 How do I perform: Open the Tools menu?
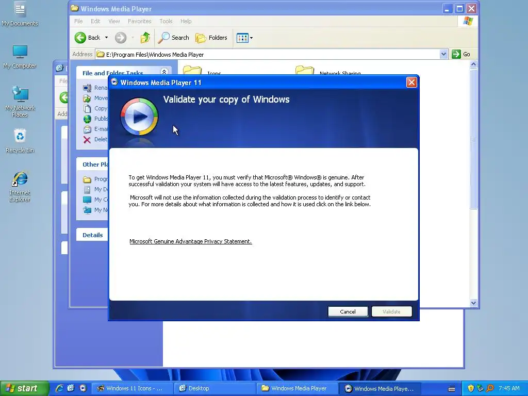click(166, 21)
